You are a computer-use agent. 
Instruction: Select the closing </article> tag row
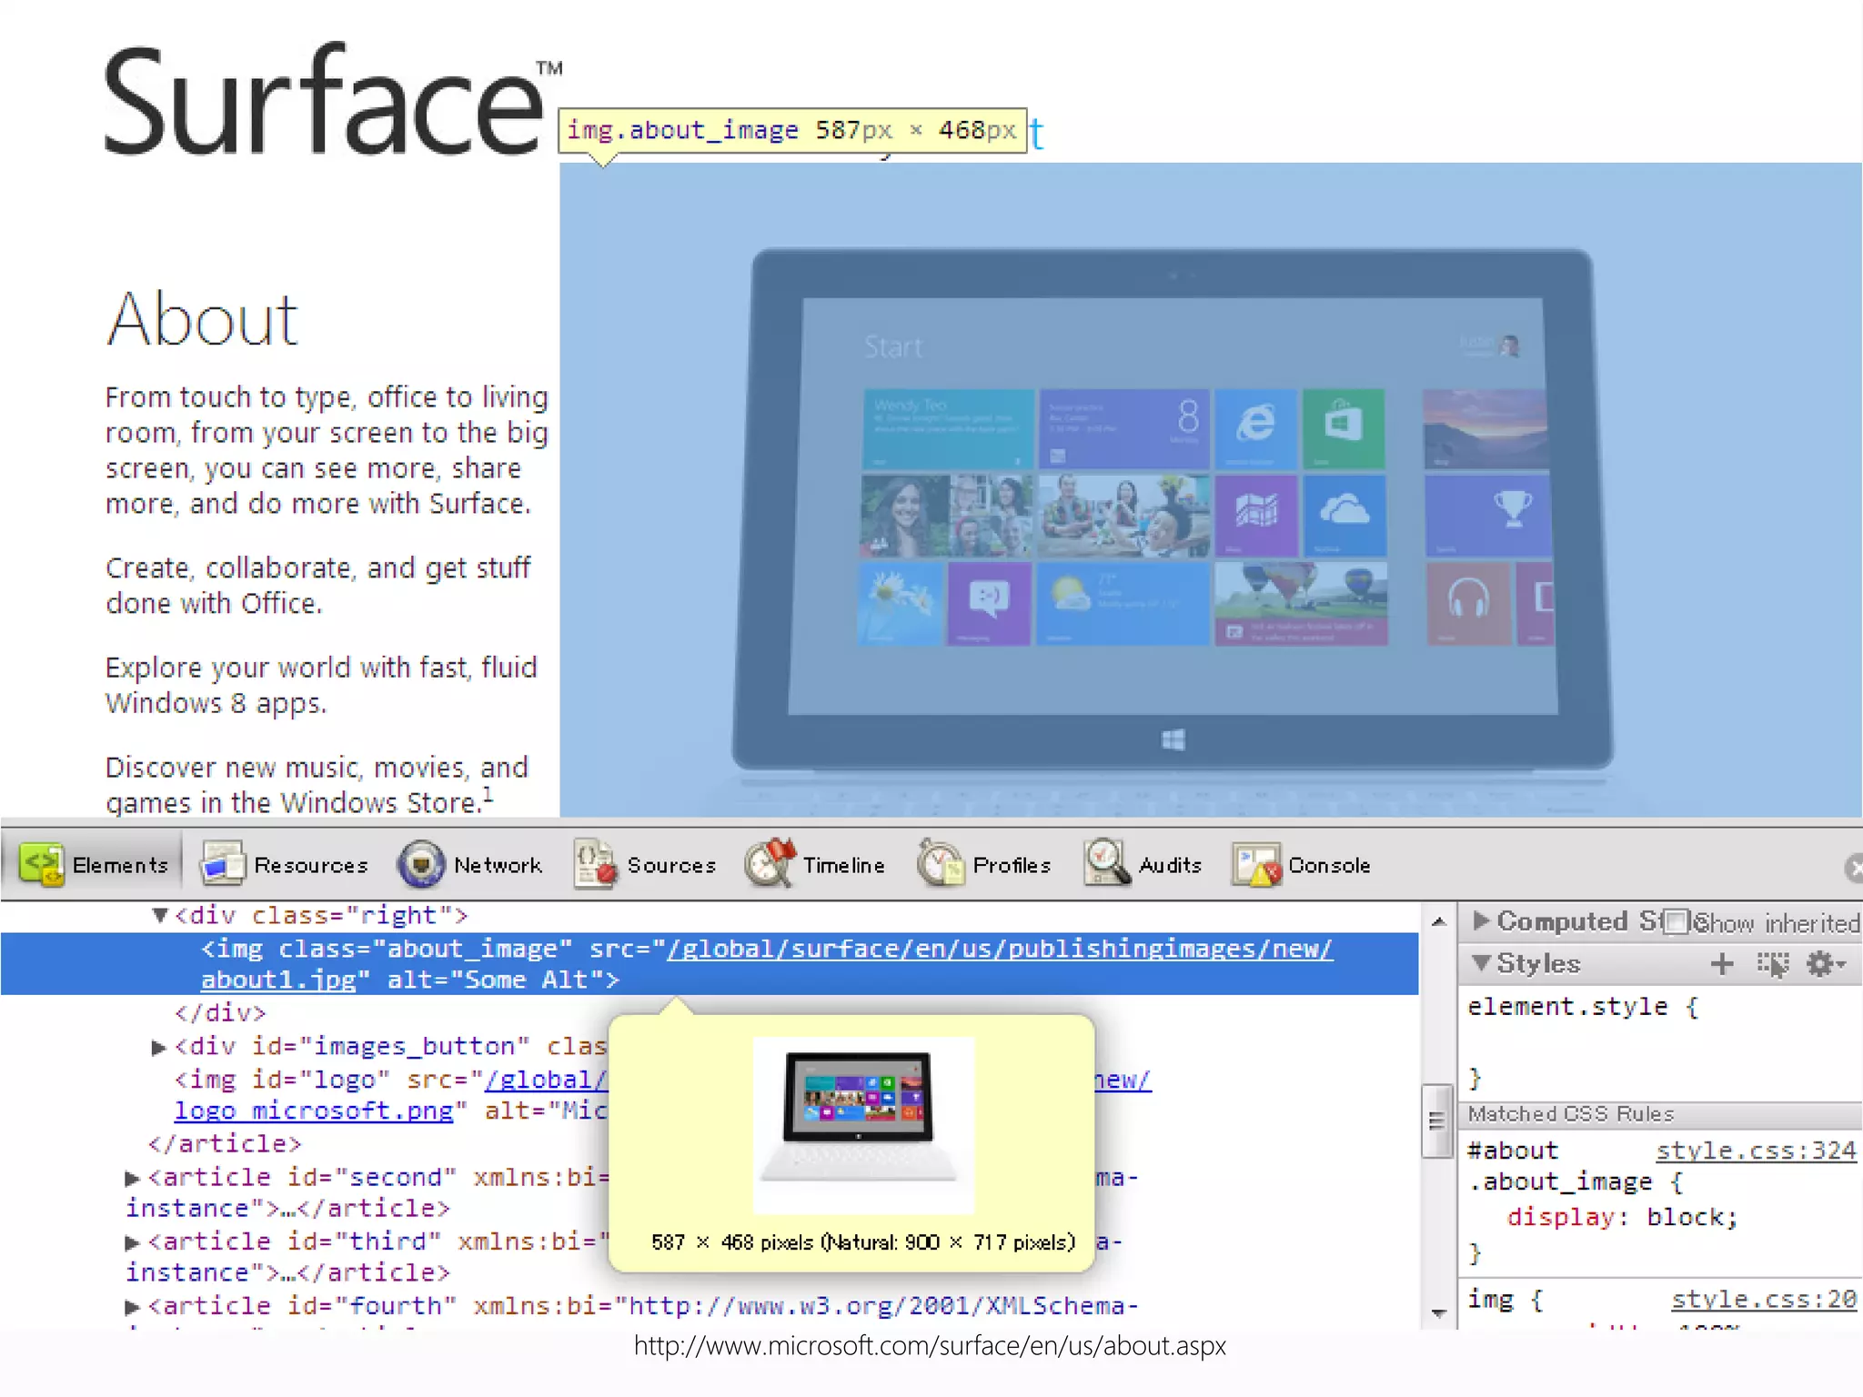point(225,1144)
